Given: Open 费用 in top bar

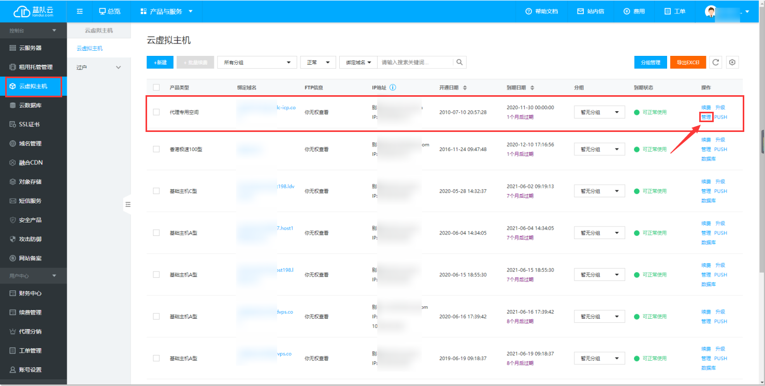Looking at the screenshot, I should tap(634, 11).
